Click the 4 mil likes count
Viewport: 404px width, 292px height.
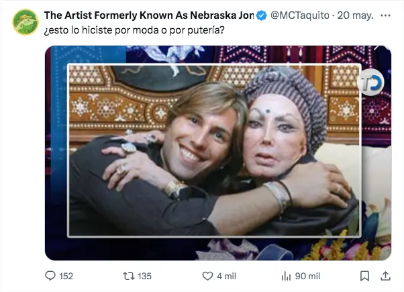[226, 276]
